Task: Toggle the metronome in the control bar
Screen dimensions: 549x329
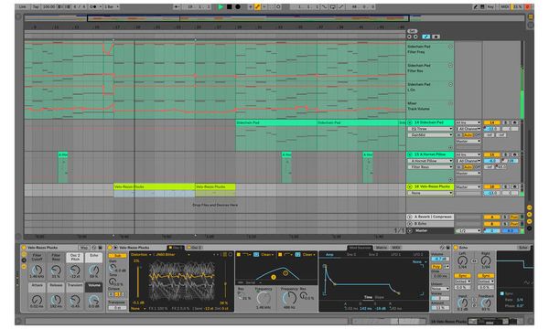Action: (93, 6)
